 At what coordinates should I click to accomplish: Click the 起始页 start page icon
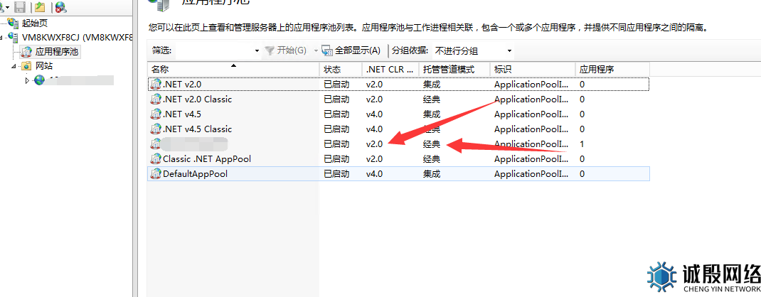14,22
